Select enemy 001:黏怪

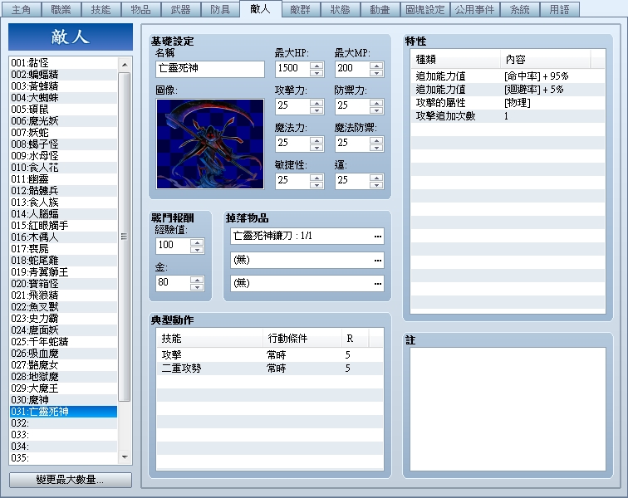[63, 63]
